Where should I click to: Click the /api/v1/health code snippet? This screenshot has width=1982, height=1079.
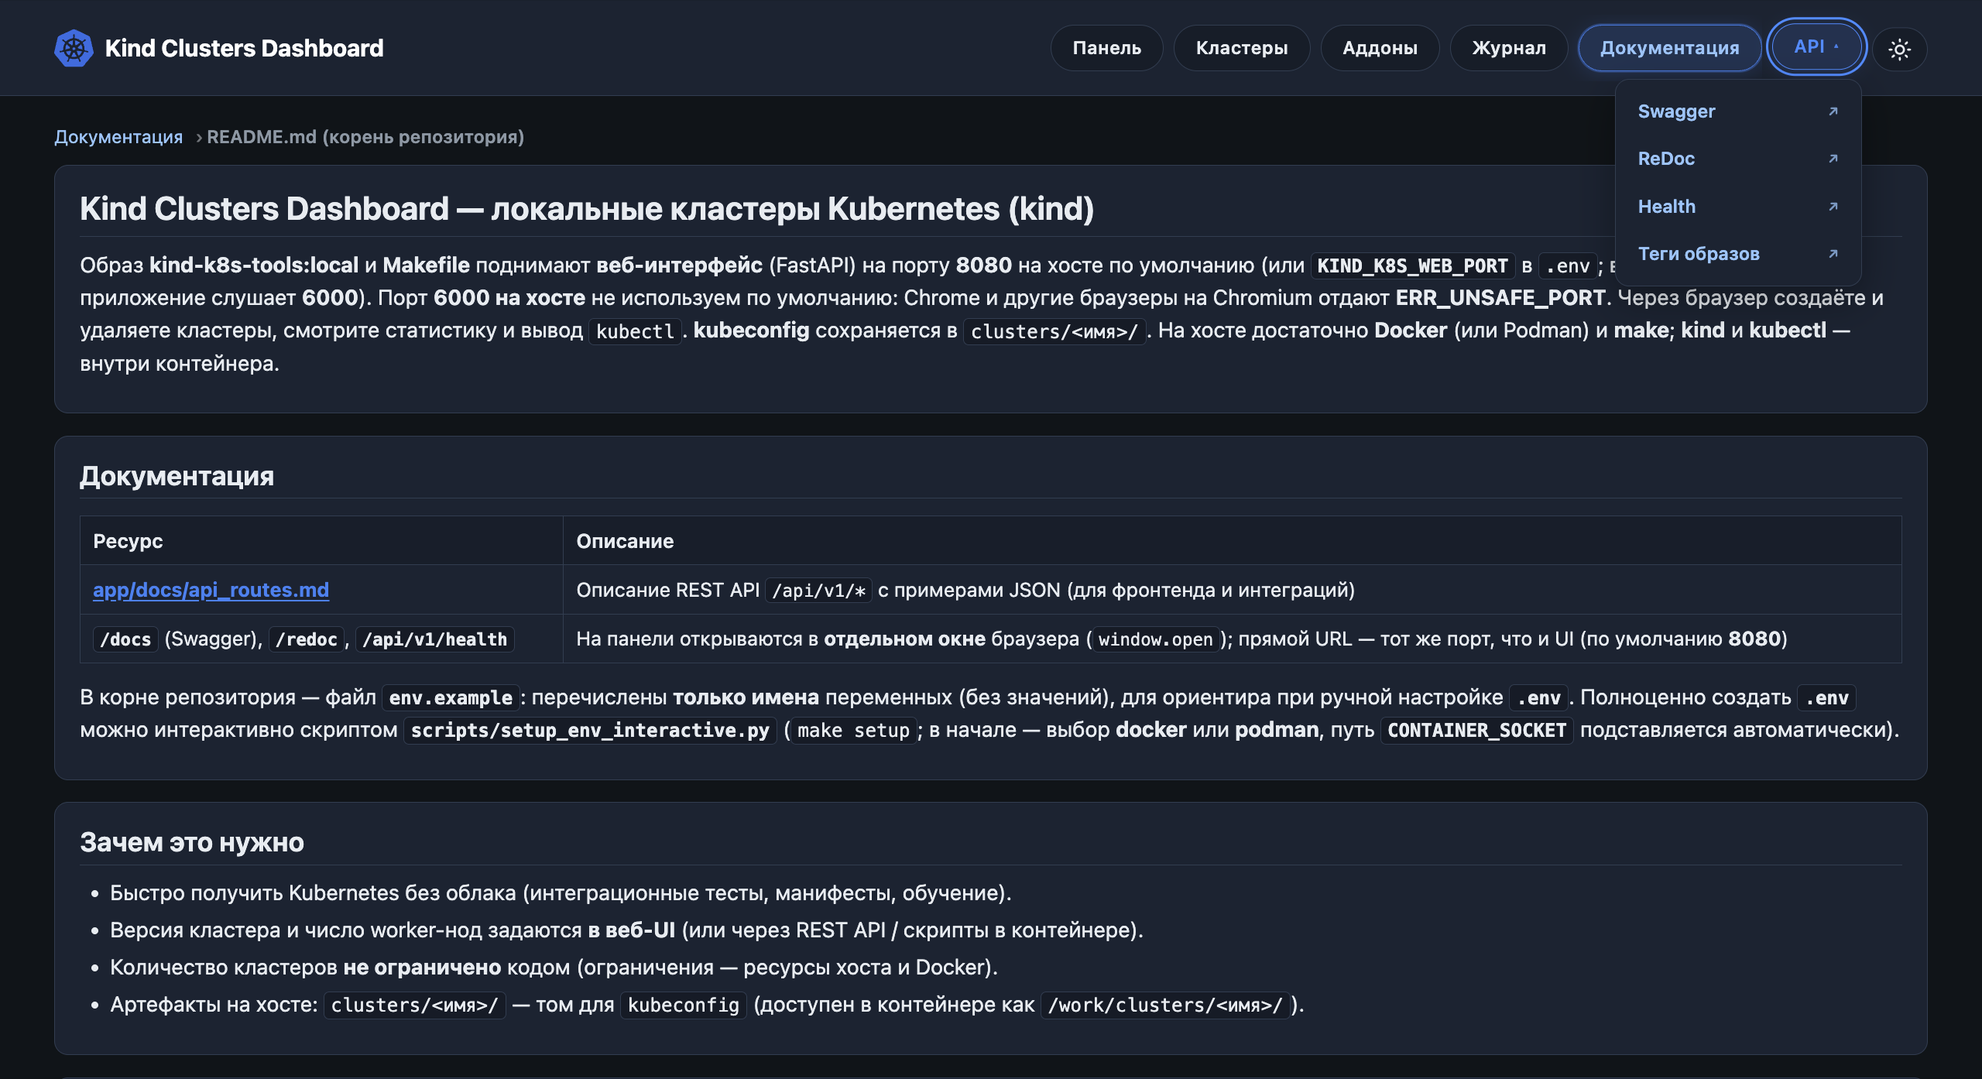pos(434,639)
